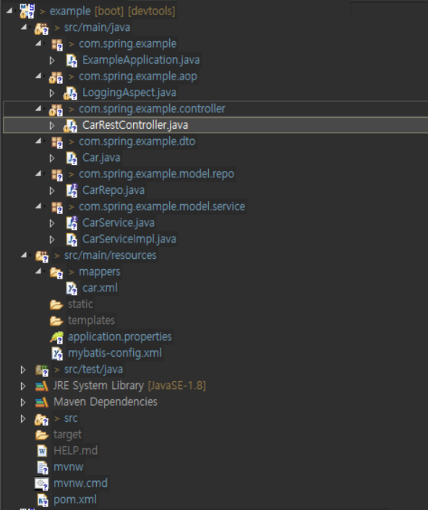The width and height of the screenshot is (428, 510).
Task: Click the CarRestController.java file icon
Action: point(71,126)
